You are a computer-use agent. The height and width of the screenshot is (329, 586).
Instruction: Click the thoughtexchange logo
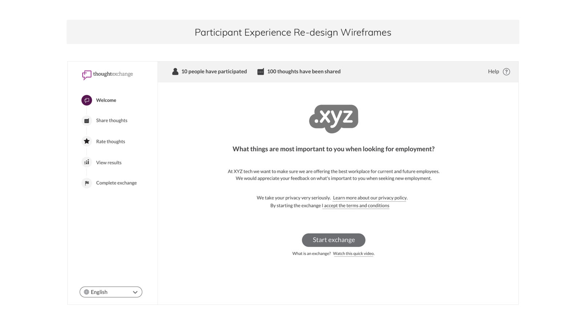coord(108,74)
